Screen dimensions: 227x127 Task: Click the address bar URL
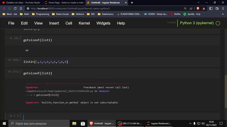[70, 8]
